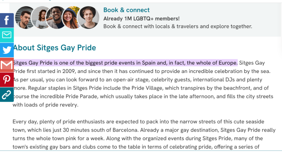Tweet this page with Twitter icon
Image resolution: width=282 pixels, height=156 pixels.
click(6, 50)
